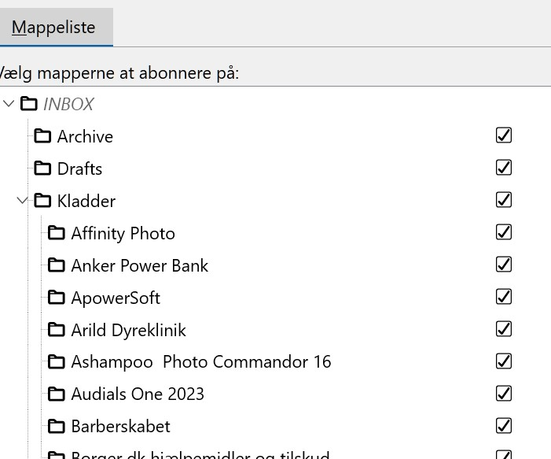This screenshot has height=459, width=551.
Task: Select the Arild Dyreklinik folder name
Action: [129, 330]
